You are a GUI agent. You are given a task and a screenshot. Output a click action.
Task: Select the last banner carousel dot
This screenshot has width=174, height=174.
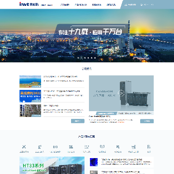pyautogui.click(x=95, y=58)
